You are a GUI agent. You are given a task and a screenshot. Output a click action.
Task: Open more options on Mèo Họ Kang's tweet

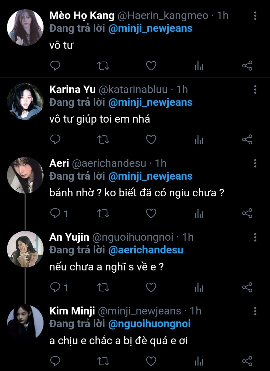255,16
